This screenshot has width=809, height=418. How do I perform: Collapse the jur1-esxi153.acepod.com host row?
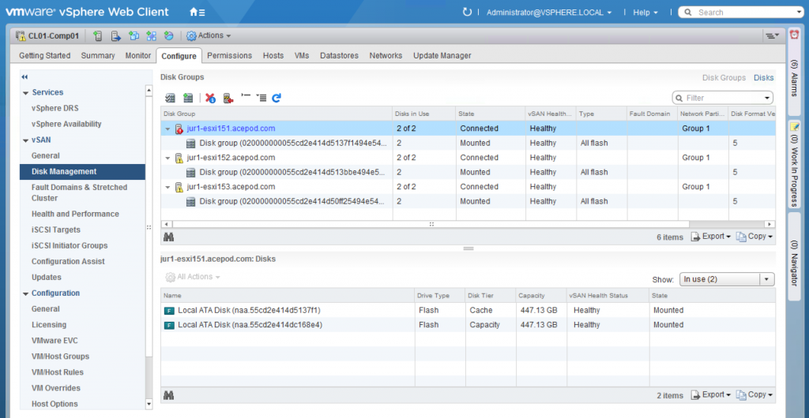[x=167, y=187]
